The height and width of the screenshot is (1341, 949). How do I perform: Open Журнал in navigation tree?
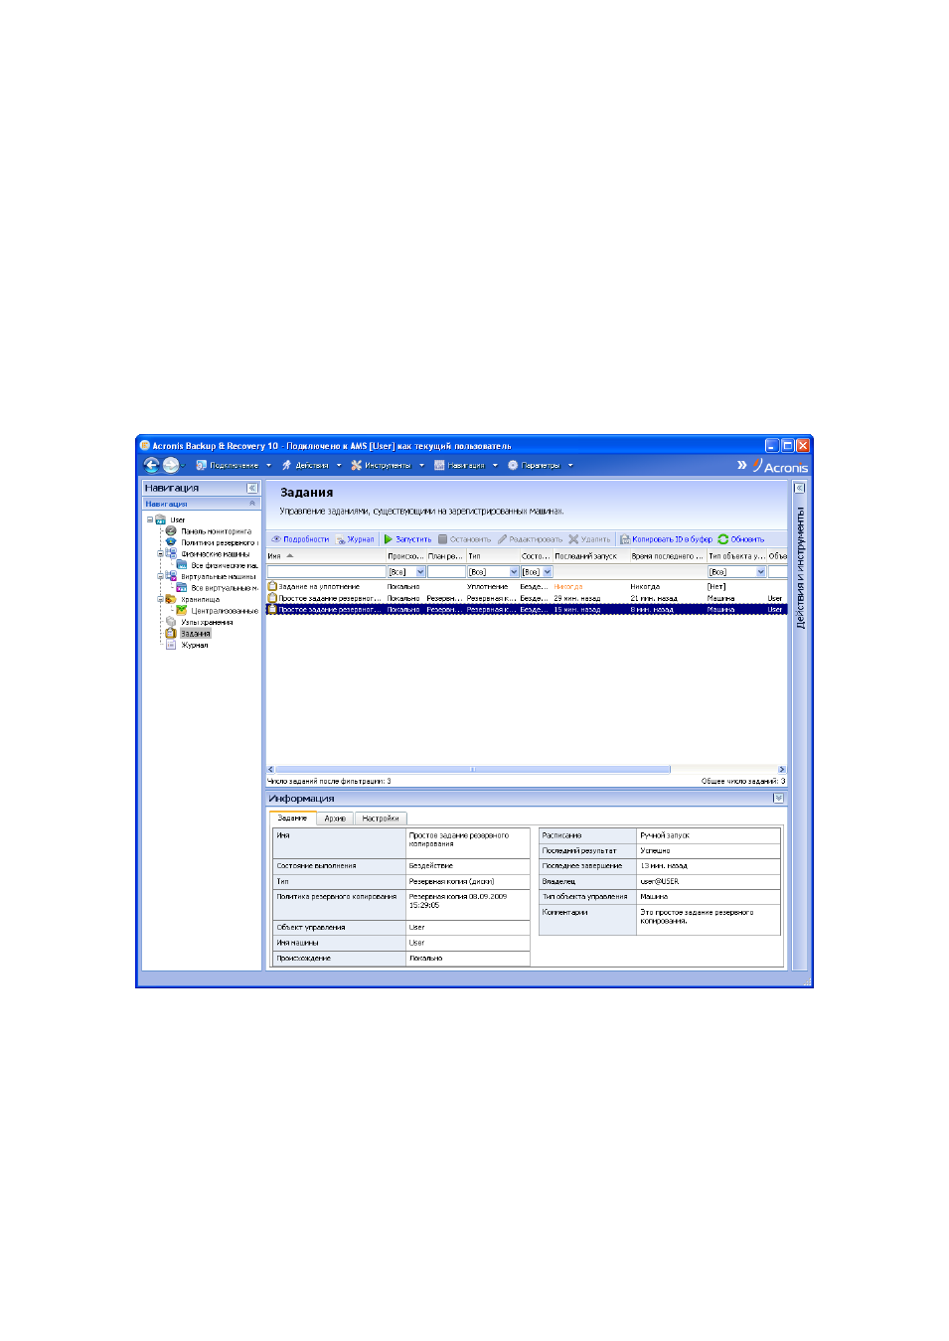[x=195, y=646]
